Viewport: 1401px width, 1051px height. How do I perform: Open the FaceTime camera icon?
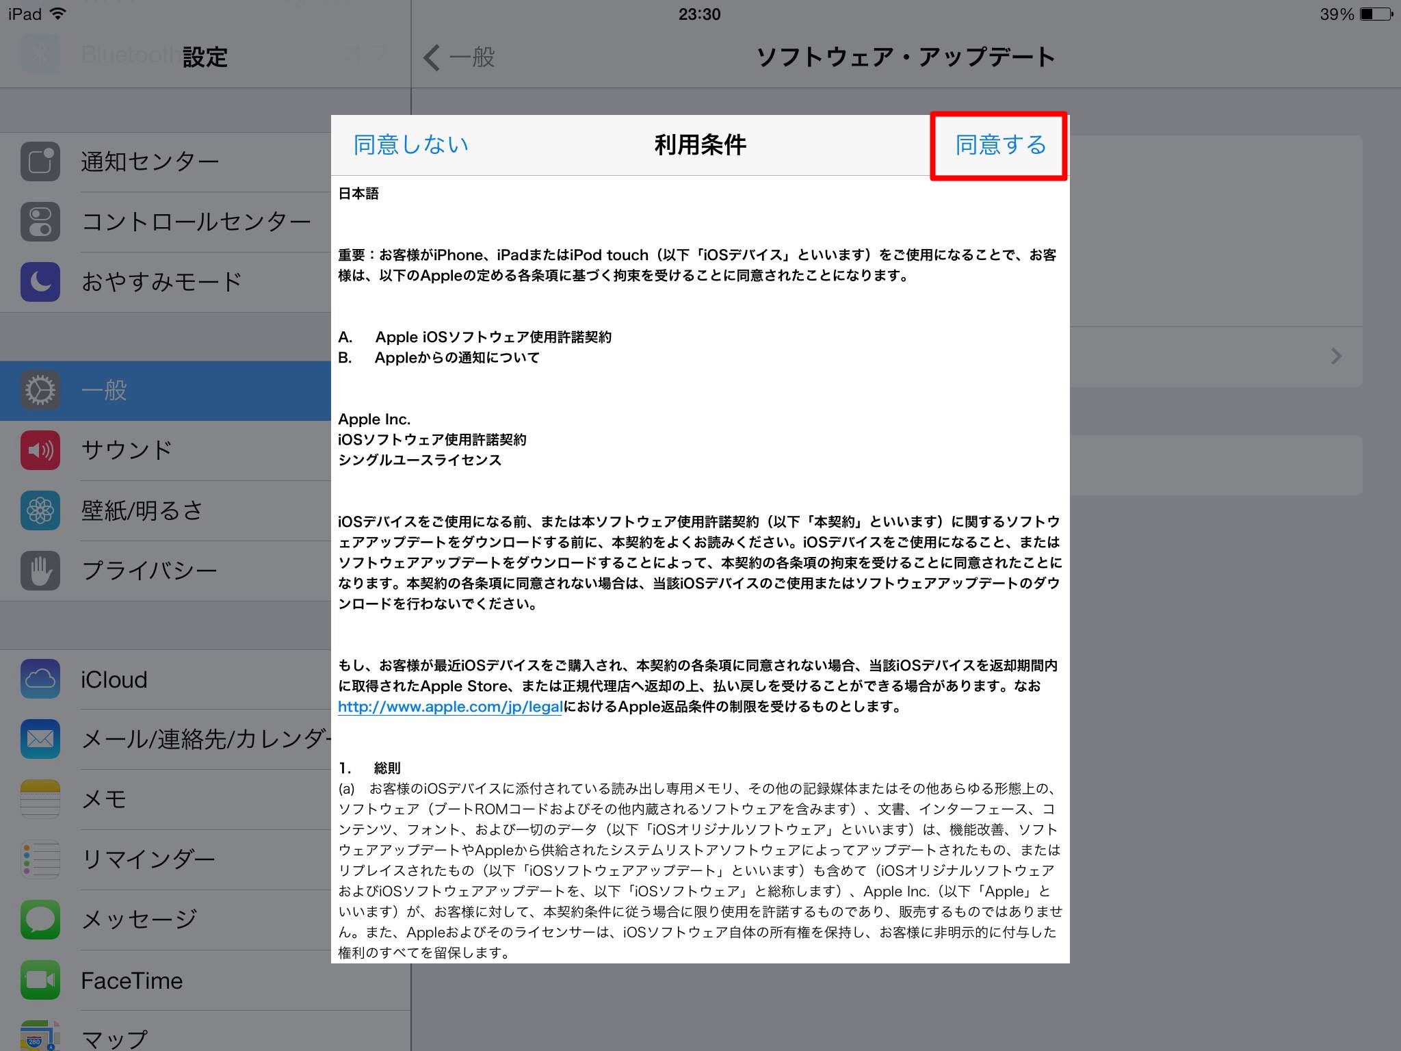pos(40,980)
